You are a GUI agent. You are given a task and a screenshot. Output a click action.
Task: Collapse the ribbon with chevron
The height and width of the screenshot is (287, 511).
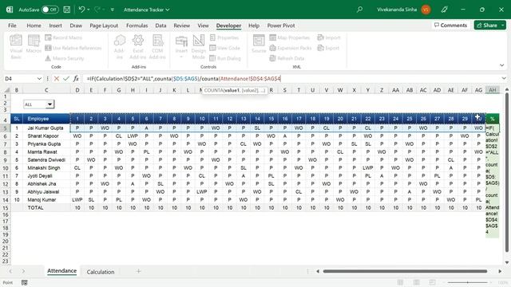502,65
